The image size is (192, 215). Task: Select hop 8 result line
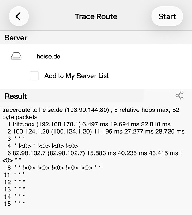pos(54,167)
